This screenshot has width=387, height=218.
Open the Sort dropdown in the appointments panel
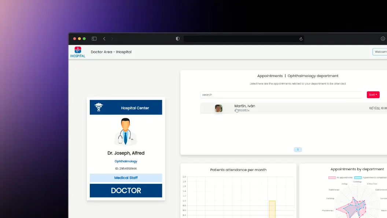pyautogui.click(x=373, y=94)
